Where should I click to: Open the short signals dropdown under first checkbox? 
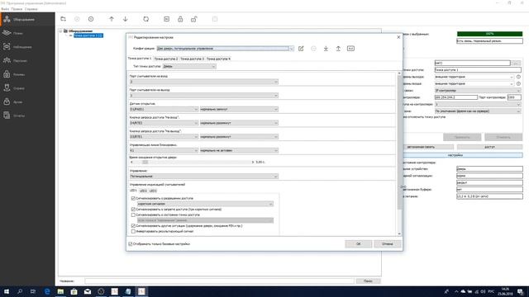(205, 204)
